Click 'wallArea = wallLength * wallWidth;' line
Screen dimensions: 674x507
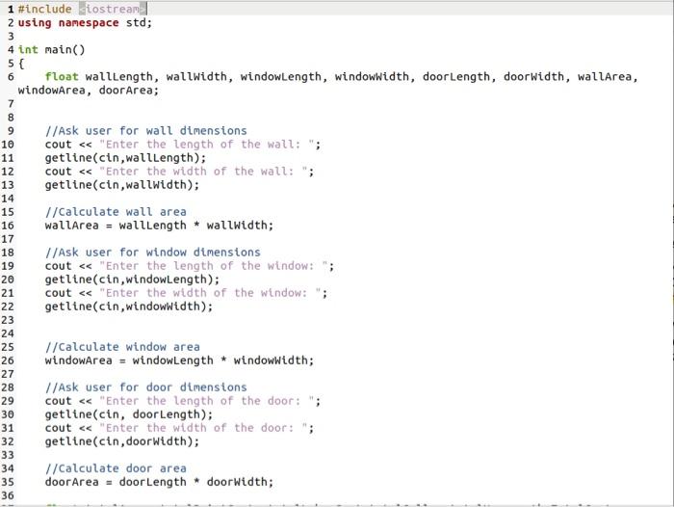coord(159,226)
